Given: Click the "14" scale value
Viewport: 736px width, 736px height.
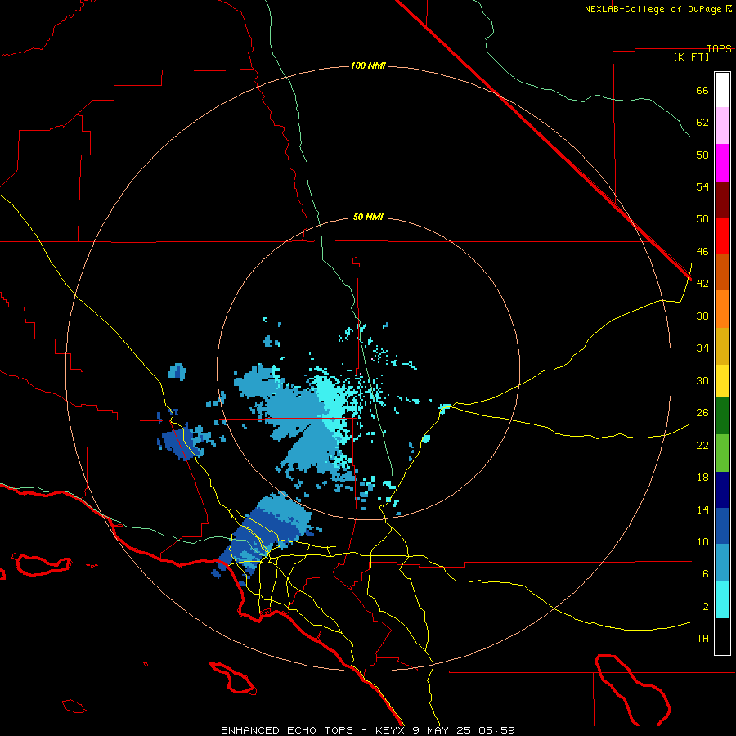Looking at the screenshot, I should tap(702, 509).
